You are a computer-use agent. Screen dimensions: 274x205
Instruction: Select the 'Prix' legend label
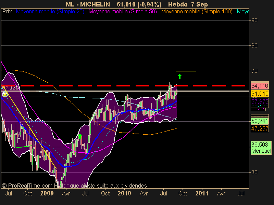(x=7, y=12)
